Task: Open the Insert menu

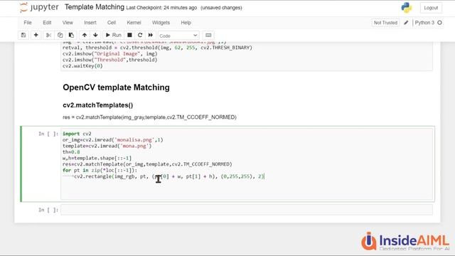Action: tap(90, 23)
